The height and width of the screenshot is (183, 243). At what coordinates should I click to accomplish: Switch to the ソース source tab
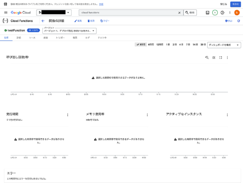[32, 38]
